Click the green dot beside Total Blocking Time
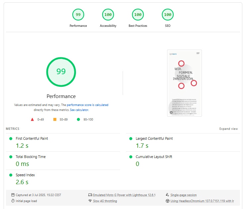Viewport: 244px width, 209px height. coord(11,157)
